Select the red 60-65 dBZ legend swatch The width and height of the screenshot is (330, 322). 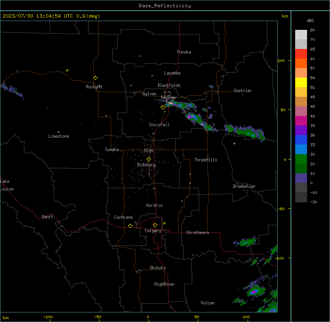(301, 54)
